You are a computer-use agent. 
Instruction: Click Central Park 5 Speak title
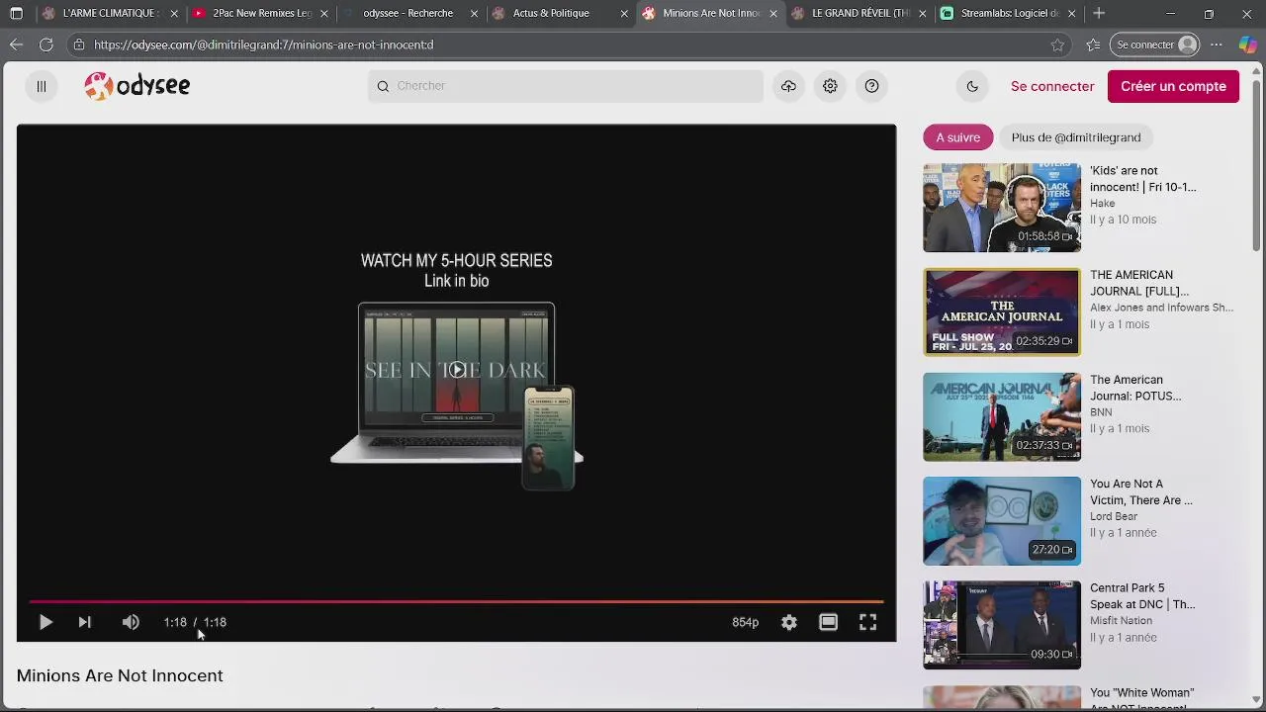pos(1142,596)
